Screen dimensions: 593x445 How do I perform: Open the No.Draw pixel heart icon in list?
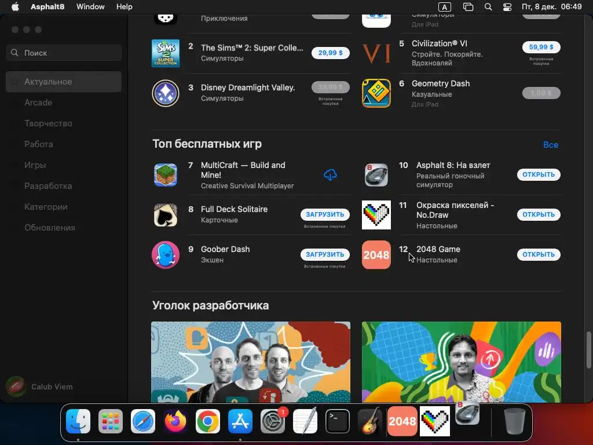click(376, 215)
